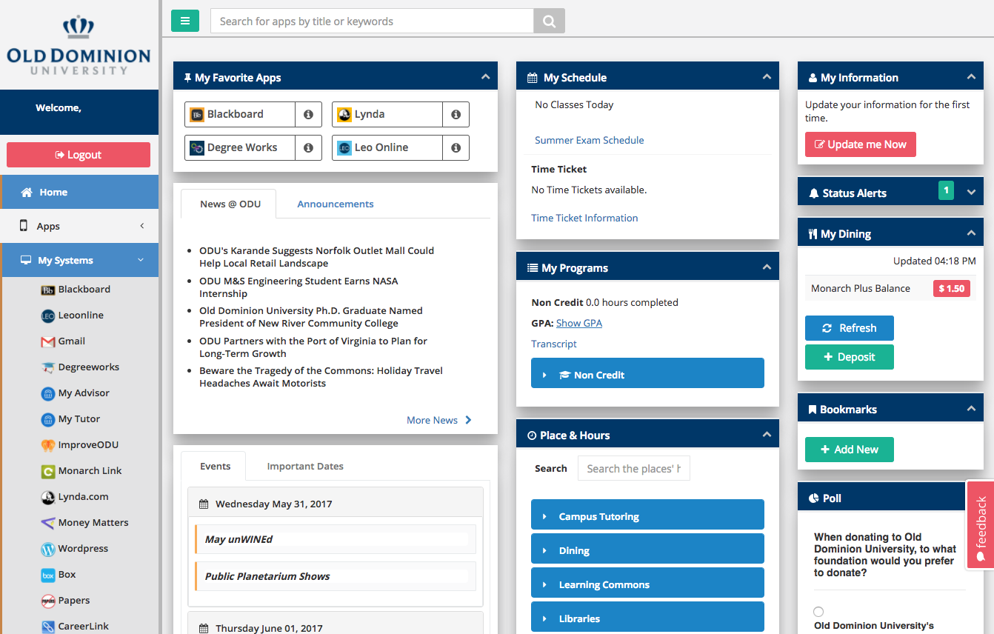Open info icon next to Leo Online

point(456,148)
